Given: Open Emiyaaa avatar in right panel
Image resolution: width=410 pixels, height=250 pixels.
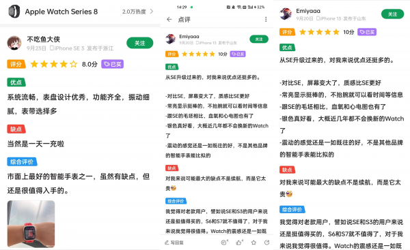Looking at the screenshot, I should [x=286, y=14].
